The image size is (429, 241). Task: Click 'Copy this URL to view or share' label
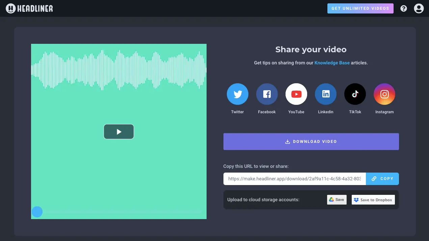tap(256, 166)
